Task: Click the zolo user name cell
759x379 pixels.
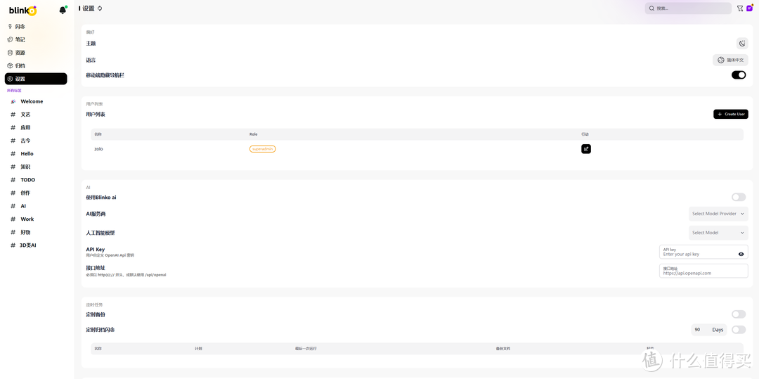Action: [x=99, y=149]
